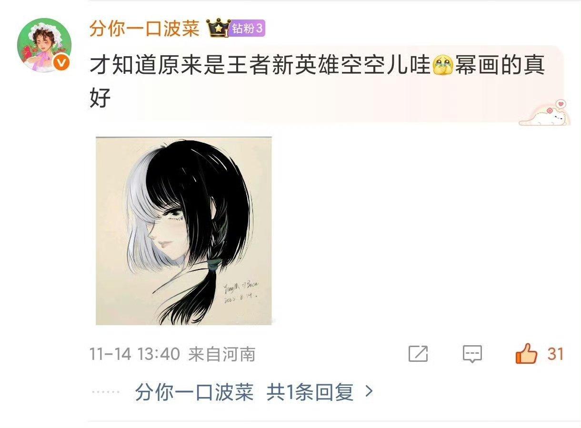
Task: Click the 来自河南 location text
Action: 222,354
